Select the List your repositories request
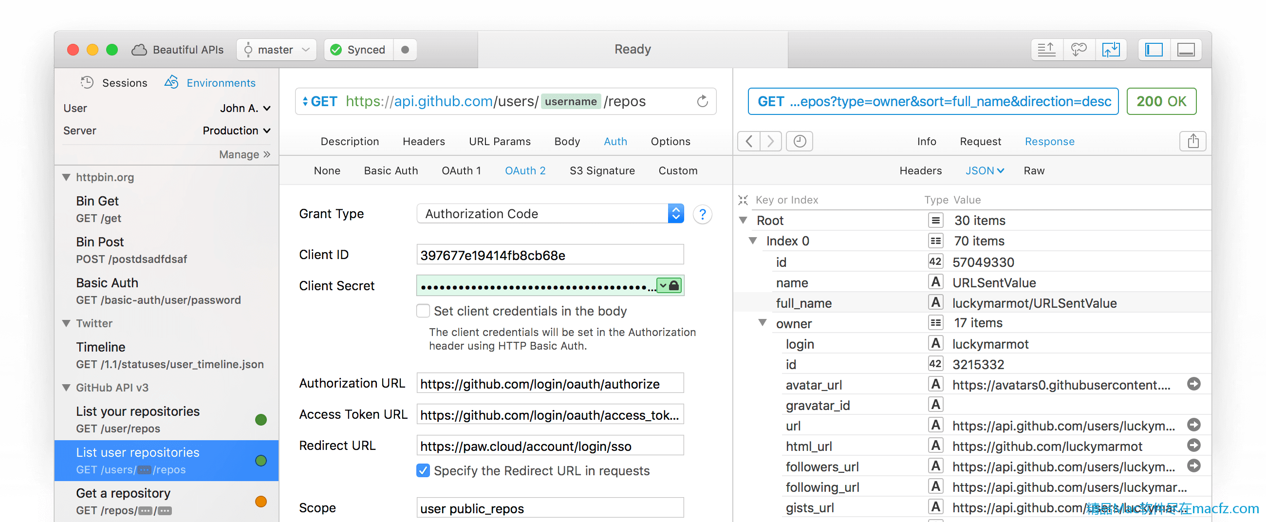 [167, 419]
